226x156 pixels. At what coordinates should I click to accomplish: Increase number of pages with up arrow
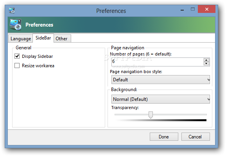[x=206, y=60]
